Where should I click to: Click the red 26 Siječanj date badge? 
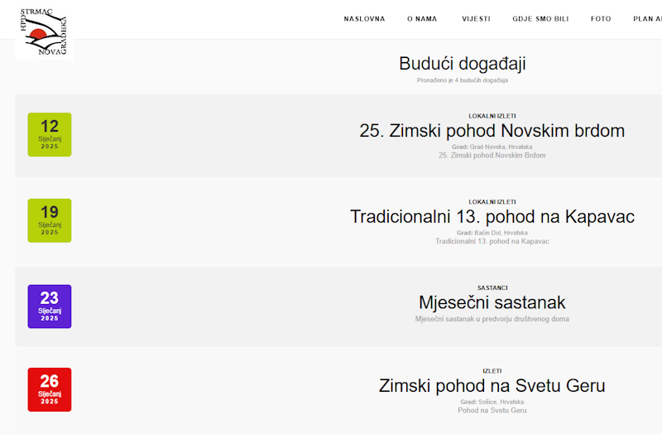pos(50,389)
